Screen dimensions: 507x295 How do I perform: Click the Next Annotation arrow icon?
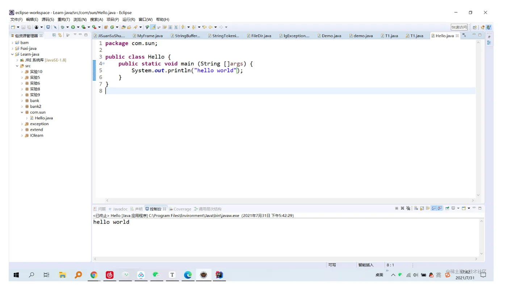(183, 27)
